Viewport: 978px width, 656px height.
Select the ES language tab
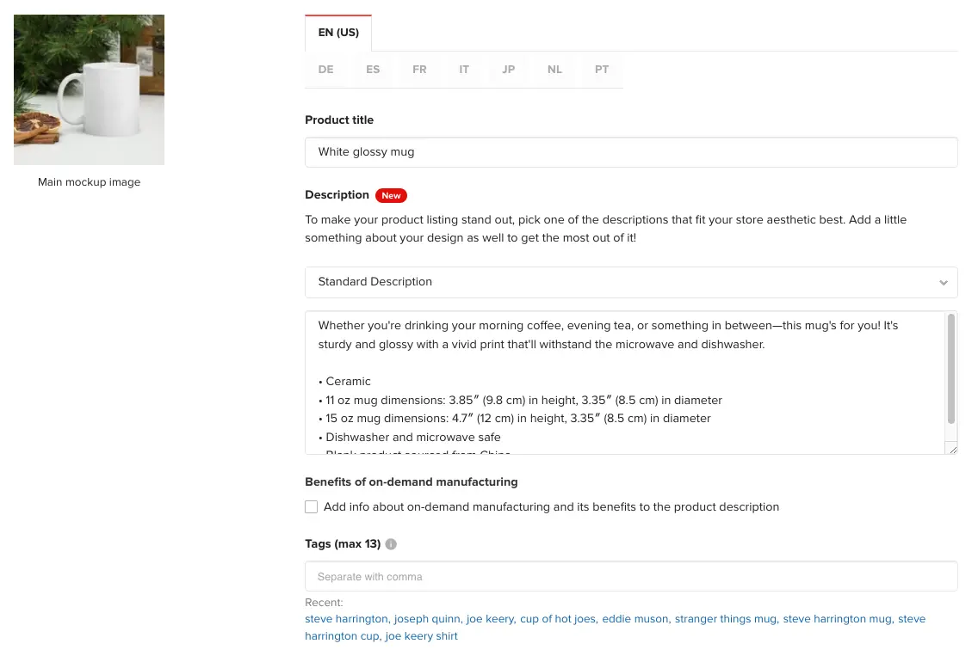[373, 70]
